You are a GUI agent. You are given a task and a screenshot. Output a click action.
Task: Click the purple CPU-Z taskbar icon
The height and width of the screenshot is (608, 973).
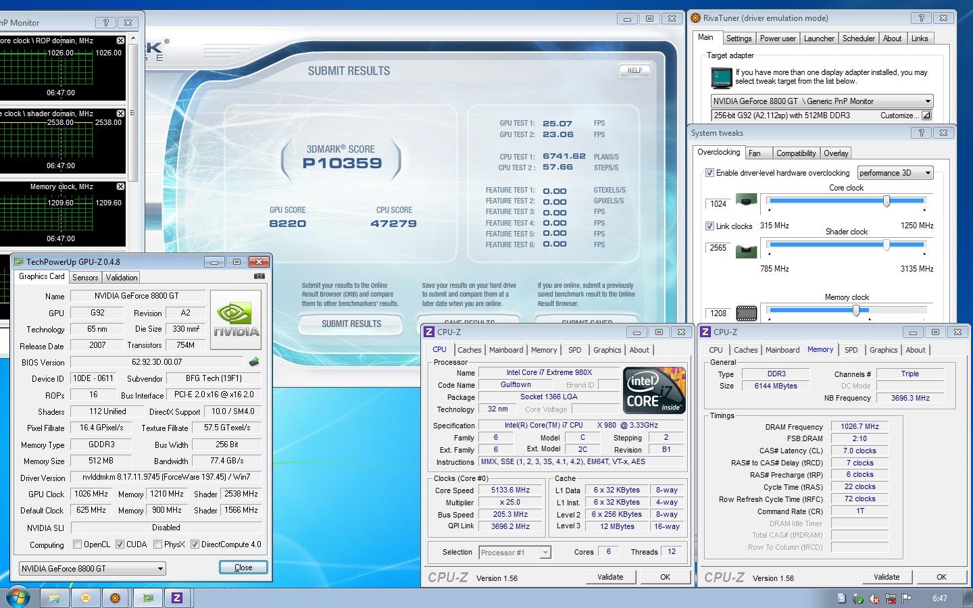(177, 598)
